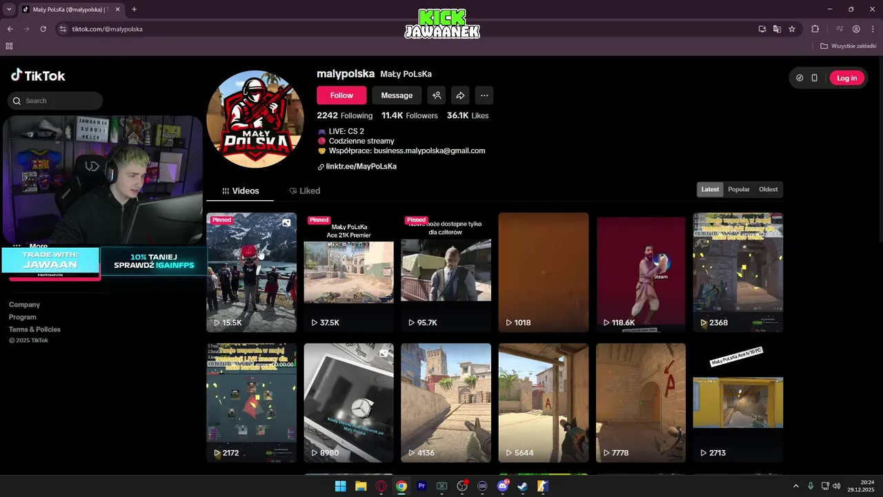The width and height of the screenshot is (883, 497).
Task: Open Opera browser from taskbar
Action: (381, 486)
